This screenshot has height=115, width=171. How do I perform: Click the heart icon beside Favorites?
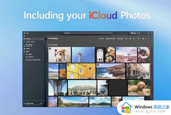tap(24, 49)
